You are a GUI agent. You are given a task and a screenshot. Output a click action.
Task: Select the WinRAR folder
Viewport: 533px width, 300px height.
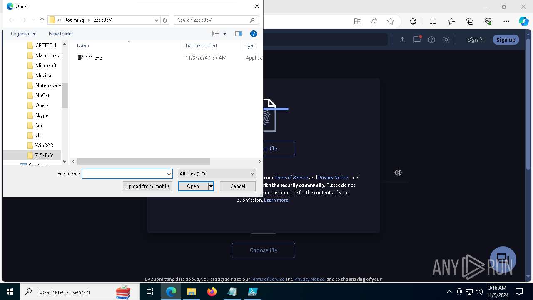(44, 145)
